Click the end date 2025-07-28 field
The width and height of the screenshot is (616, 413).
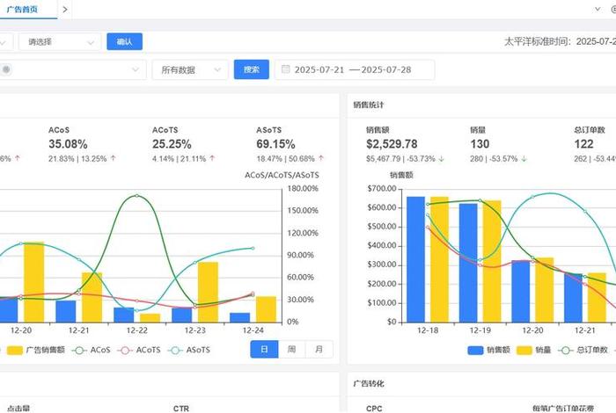386,69
